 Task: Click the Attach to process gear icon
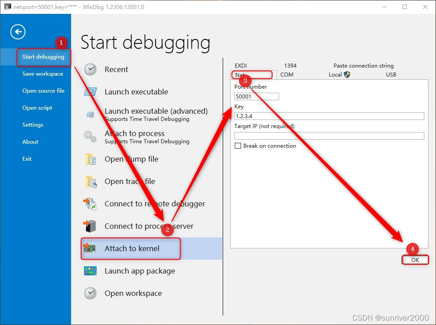(91, 137)
